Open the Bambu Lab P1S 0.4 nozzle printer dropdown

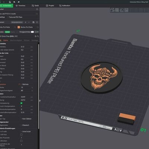pyautogui.click(x=18, y=14)
